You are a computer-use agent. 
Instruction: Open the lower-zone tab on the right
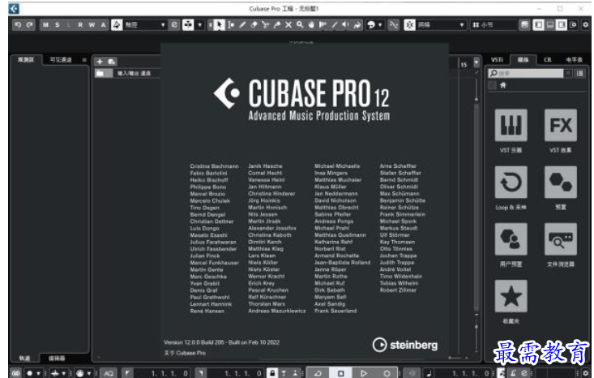point(57,359)
